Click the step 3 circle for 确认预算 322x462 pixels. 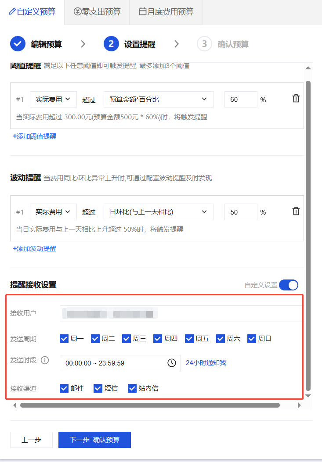click(204, 44)
